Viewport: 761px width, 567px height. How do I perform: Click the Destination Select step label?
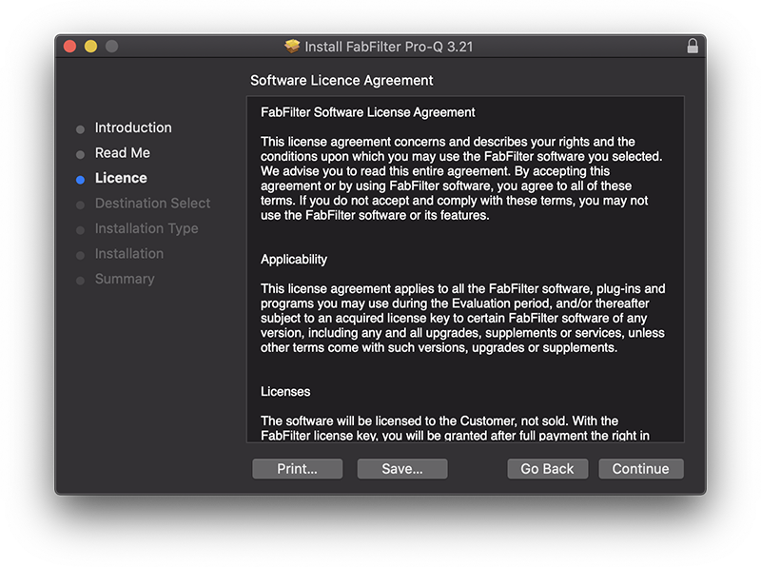click(x=152, y=204)
